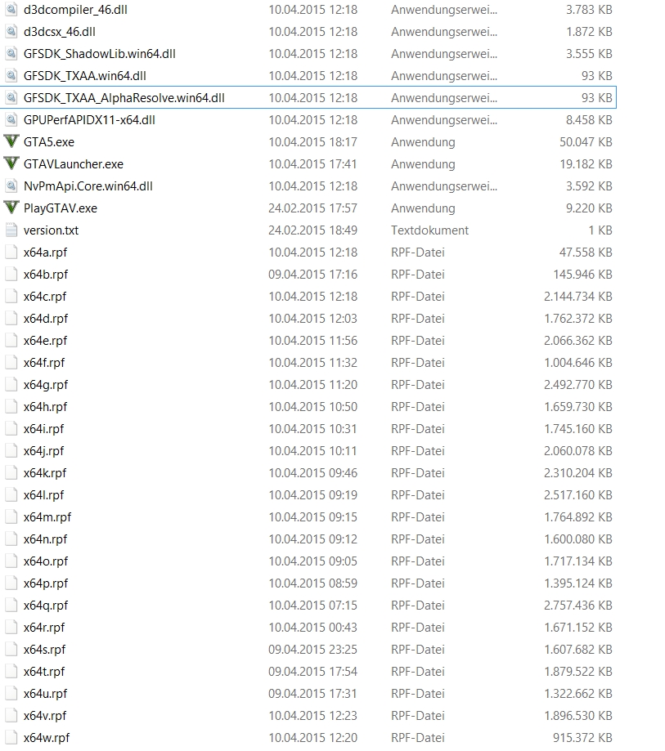Select the file name x64v.rpf
This screenshot has width=665, height=751.
[x=45, y=716]
